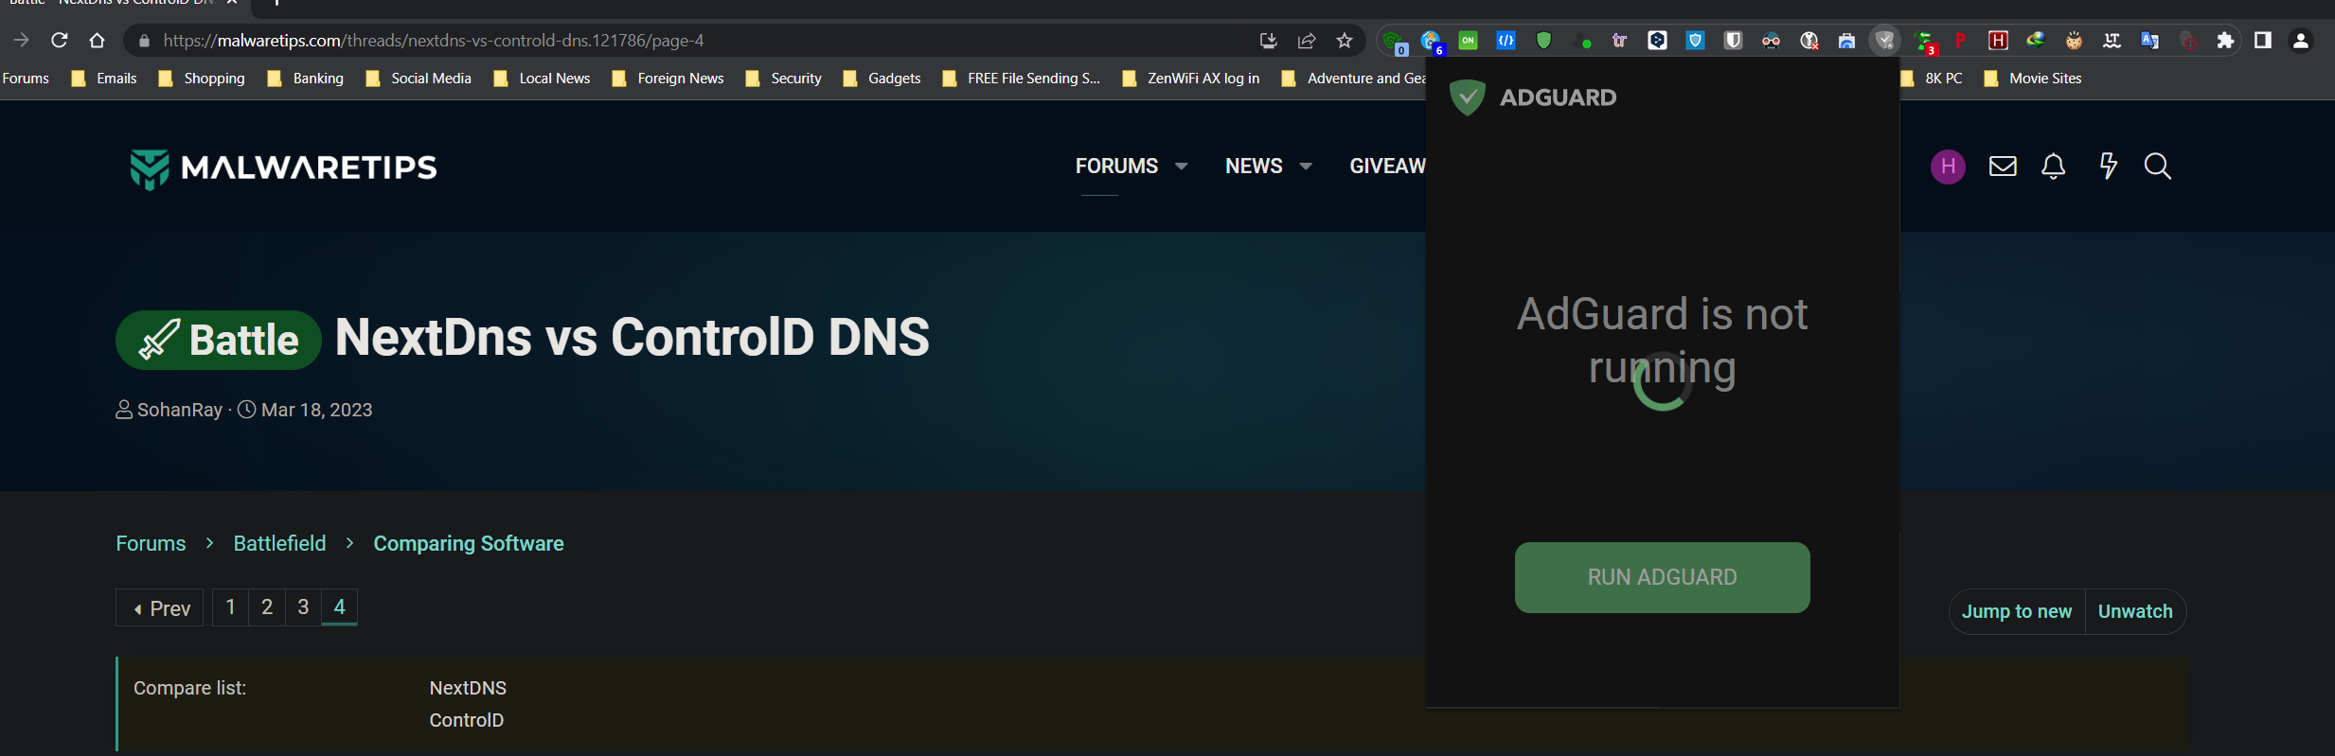
Task: Open the ZenWiFi AX log in bookmark
Action: [x=1191, y=79]
